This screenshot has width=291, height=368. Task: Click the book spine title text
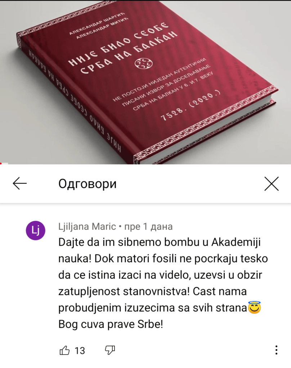point(75,101)
